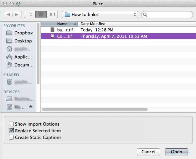Image resolution: width=196 pixels, height=159 pixels.
Task: Enable Create Static Captions checkbox
Action: pyautogui.click(x=11, y=137)
